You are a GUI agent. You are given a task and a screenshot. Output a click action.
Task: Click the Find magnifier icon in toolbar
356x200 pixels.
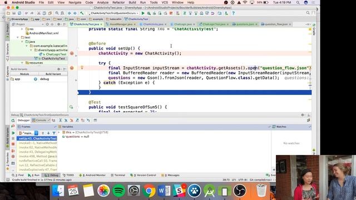[57, 13]
